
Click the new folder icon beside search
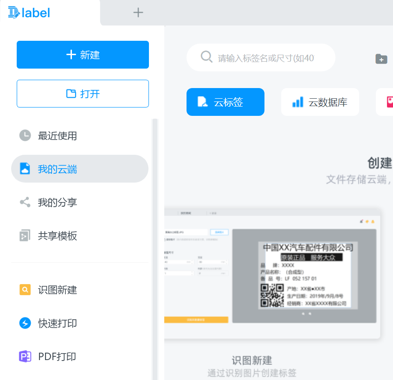coord(381,59)
